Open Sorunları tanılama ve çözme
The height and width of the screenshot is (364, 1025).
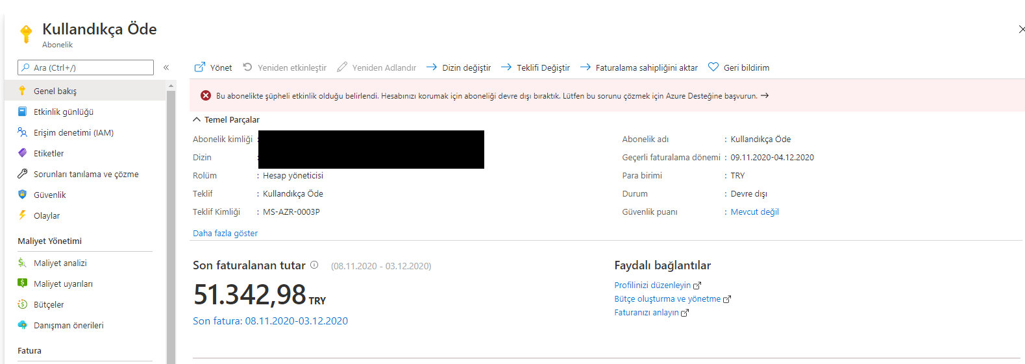pyautogui.click(x=85, y=174)
